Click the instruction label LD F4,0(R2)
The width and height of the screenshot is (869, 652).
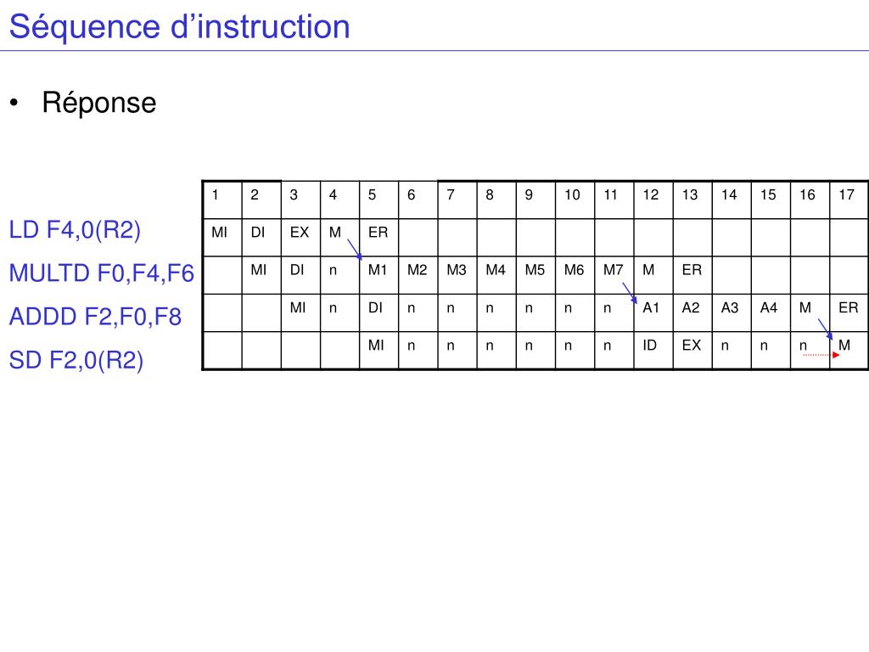tap(75, 229)
